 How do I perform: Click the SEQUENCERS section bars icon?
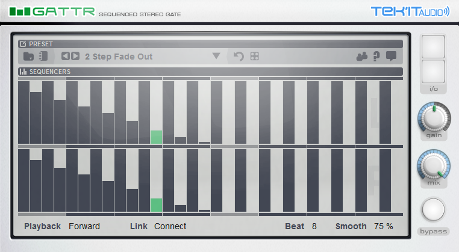coord(23,72)
